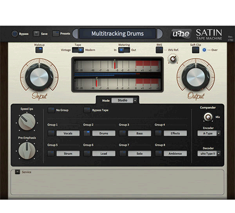
Task: Click the upper VU meter
Action: tap(118, 66)
